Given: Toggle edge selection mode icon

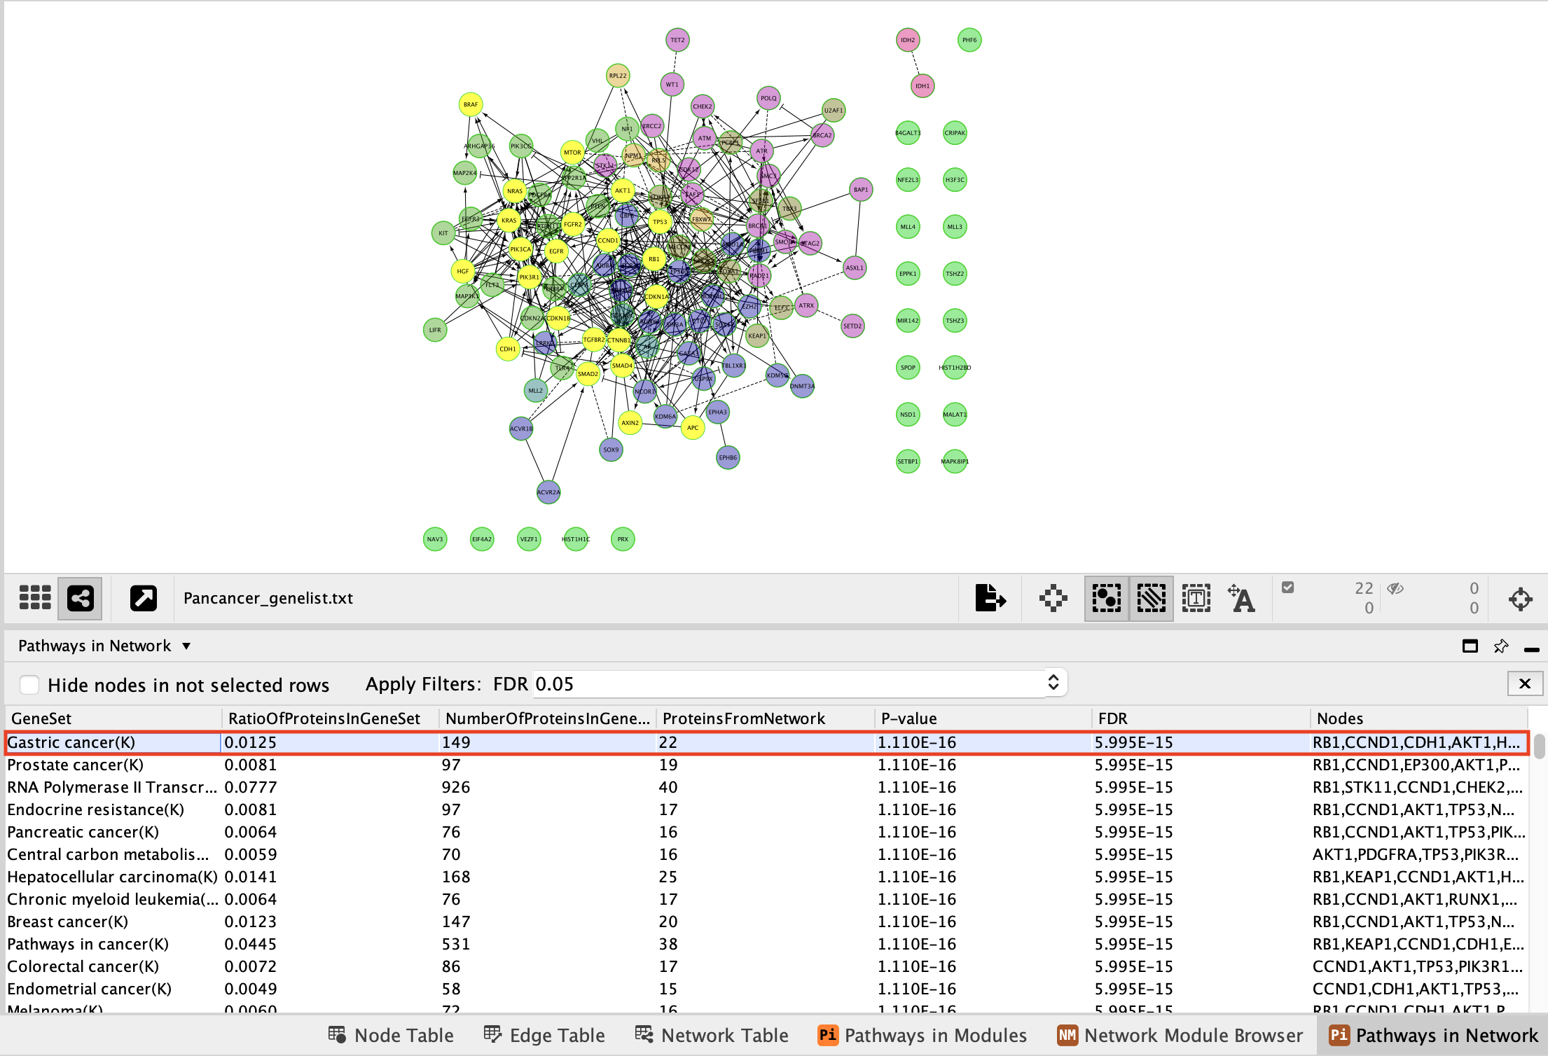Looking at the screenshot, I should coord(1151,598).
